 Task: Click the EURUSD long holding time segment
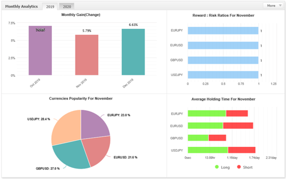[x=205, y=126]
